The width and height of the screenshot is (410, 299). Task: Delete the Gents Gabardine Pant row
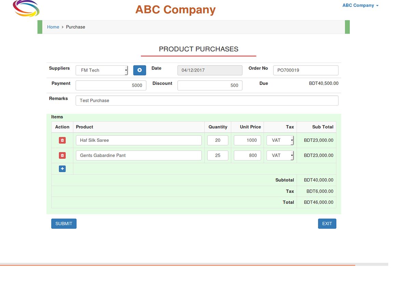click(x=62, y=155)
